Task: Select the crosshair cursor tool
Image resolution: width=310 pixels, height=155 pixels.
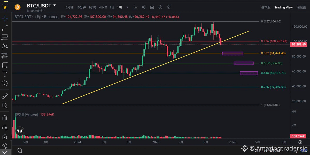Action: click(x=5, y=18)
